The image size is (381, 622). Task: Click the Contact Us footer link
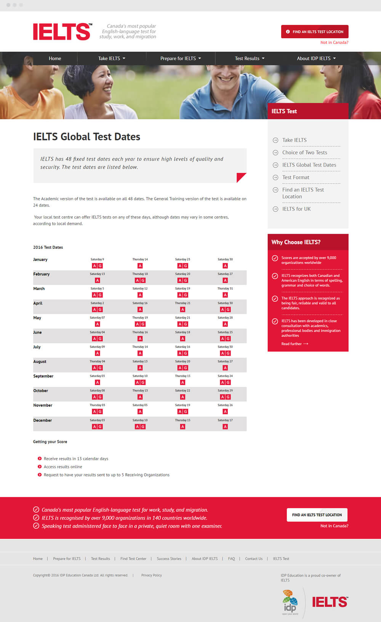(x=254, y=559)
